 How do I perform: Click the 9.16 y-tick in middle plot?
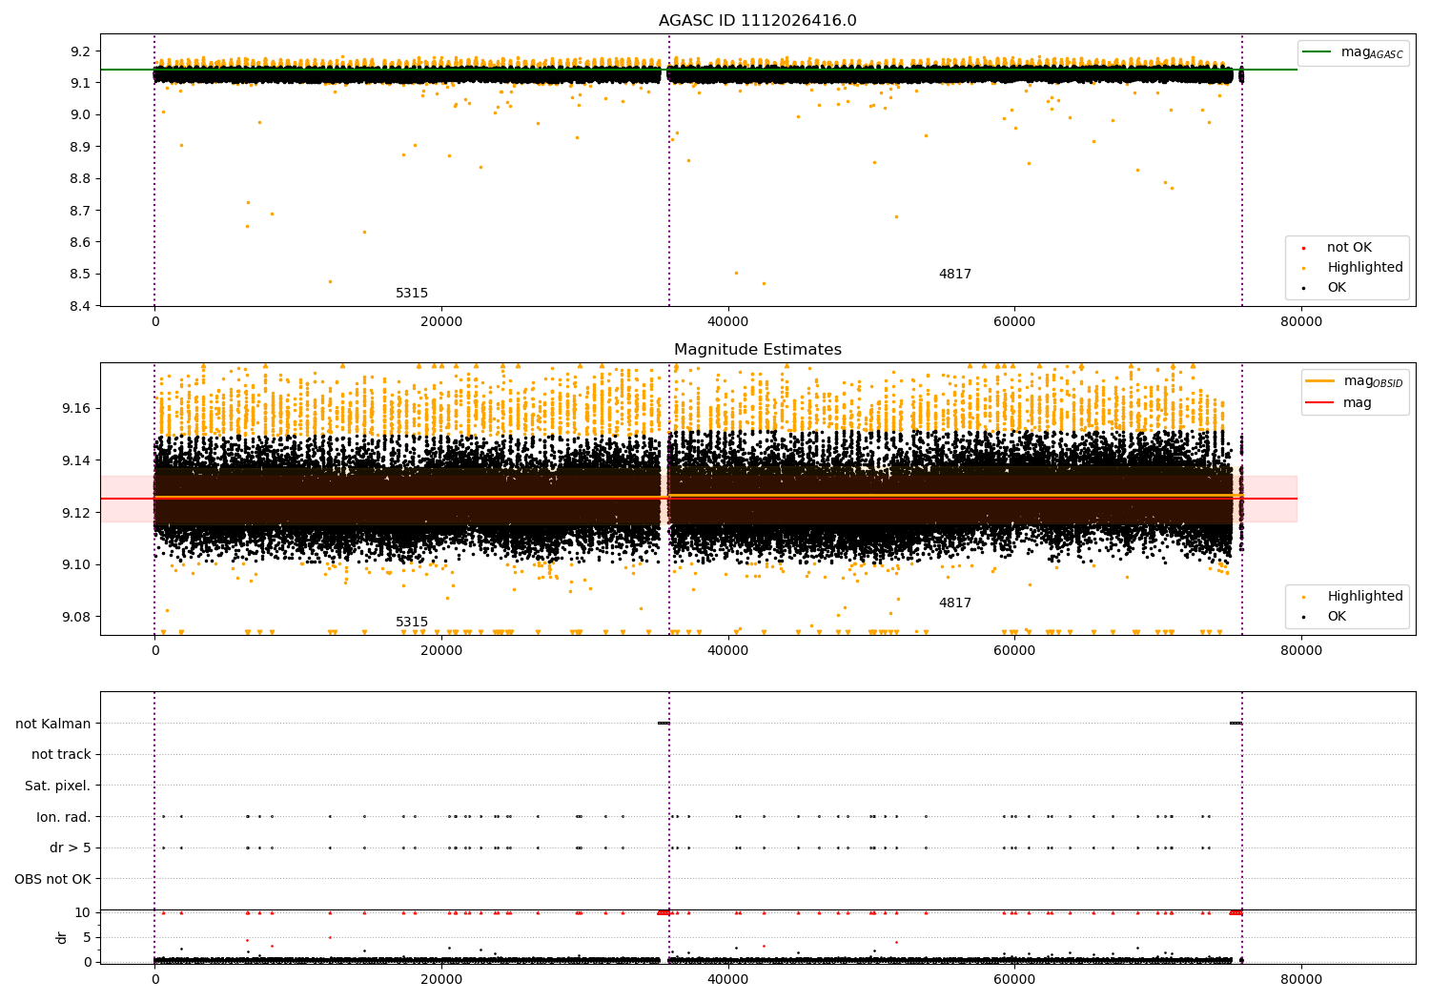point(77,409)
